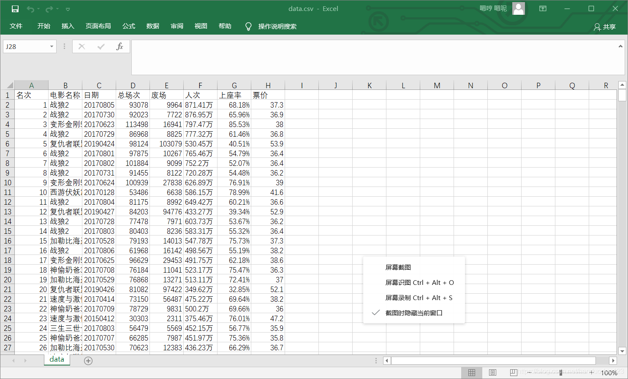Click the zoom slider handle
Viewport: 628px width, 379px height.
point(561,373)
